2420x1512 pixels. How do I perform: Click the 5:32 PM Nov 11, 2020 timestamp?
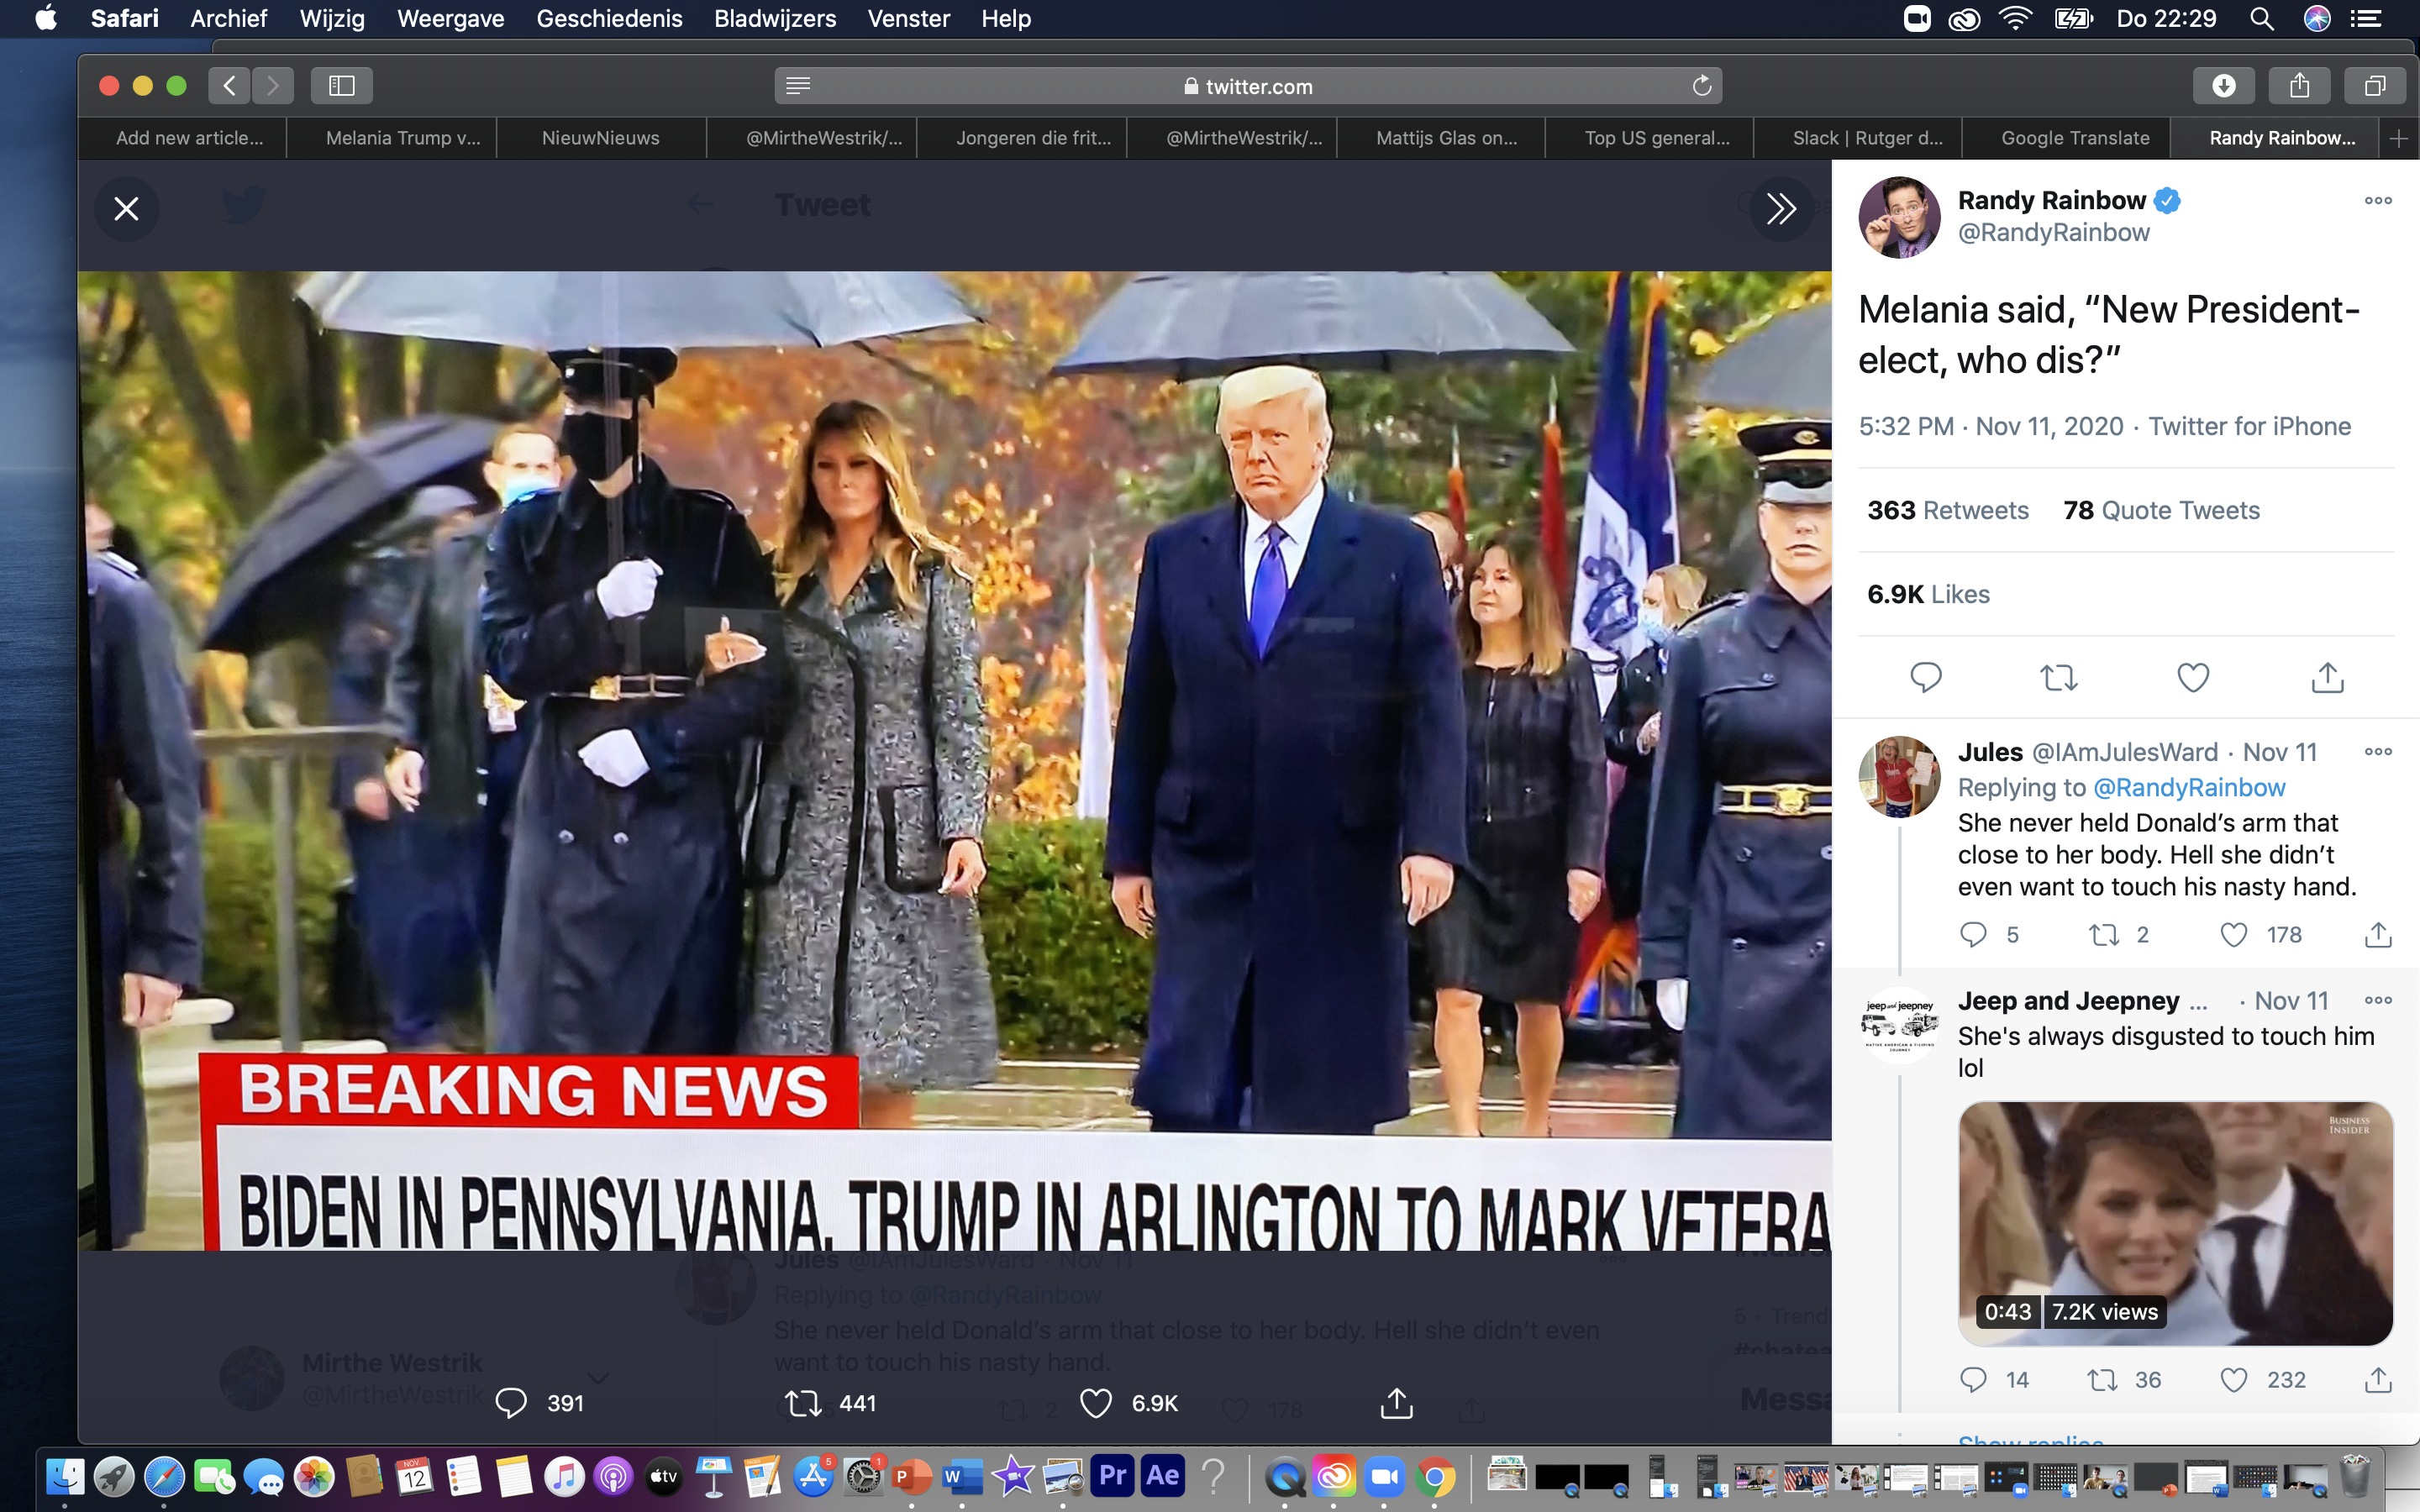(1990, 426)
